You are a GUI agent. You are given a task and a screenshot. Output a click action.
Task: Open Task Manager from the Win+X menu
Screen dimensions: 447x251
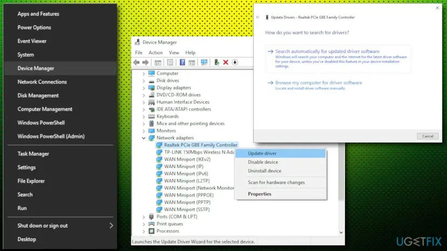pyautogui.click(x=60, y=154)
